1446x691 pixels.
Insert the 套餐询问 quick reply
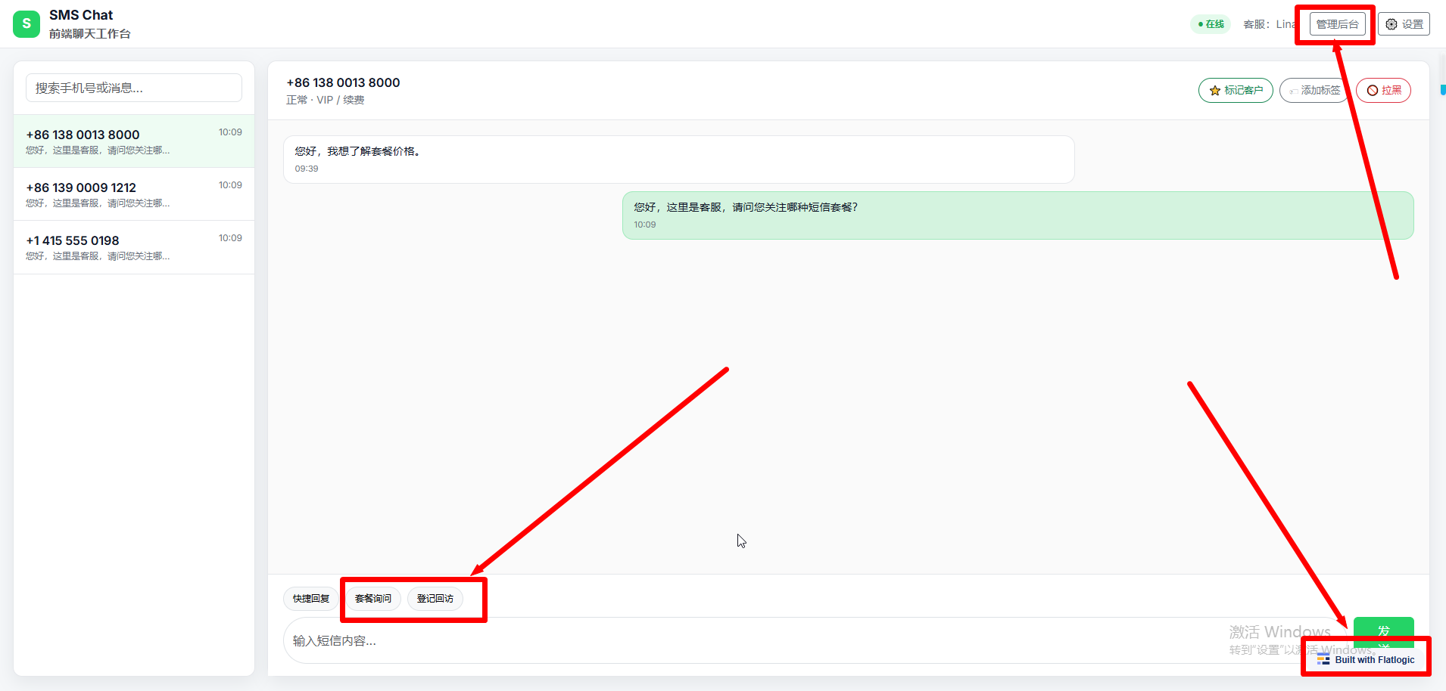[373, 599]
